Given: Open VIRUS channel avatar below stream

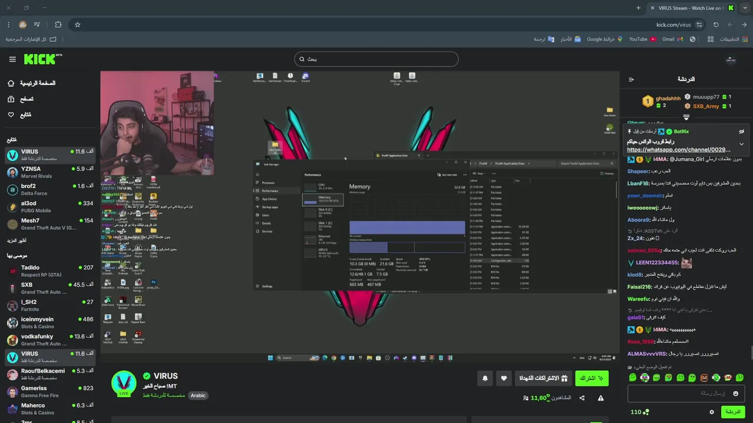Looking at the screenshot, I should click(x=124, y=382).
